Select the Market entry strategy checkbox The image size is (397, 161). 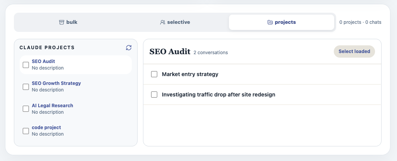pos(154,74)
